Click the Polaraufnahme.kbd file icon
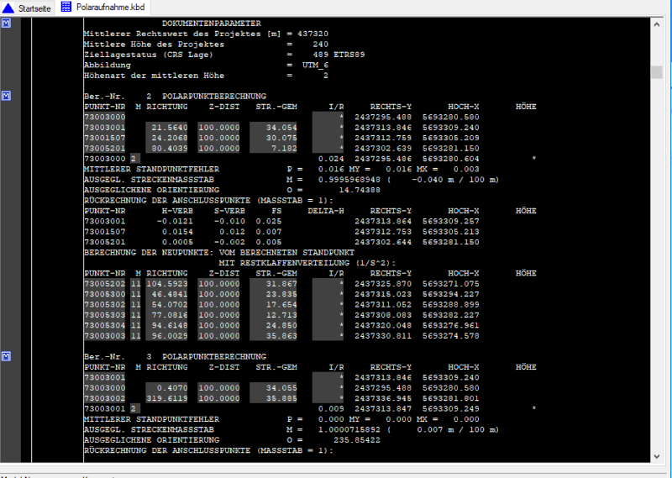 click(66, 7)
